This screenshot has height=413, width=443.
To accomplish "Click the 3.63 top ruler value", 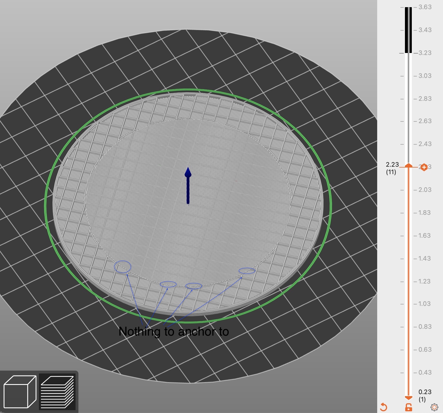I will point(425,7).
